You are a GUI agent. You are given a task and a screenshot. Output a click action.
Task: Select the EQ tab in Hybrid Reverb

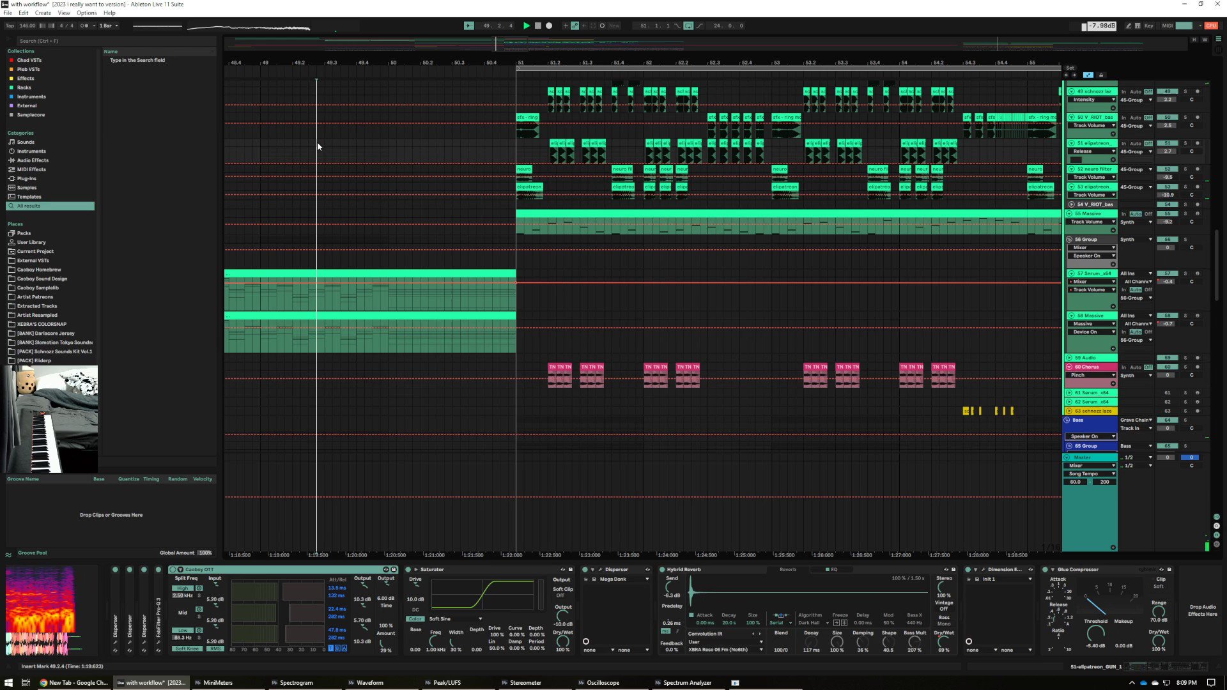point(831,569)
